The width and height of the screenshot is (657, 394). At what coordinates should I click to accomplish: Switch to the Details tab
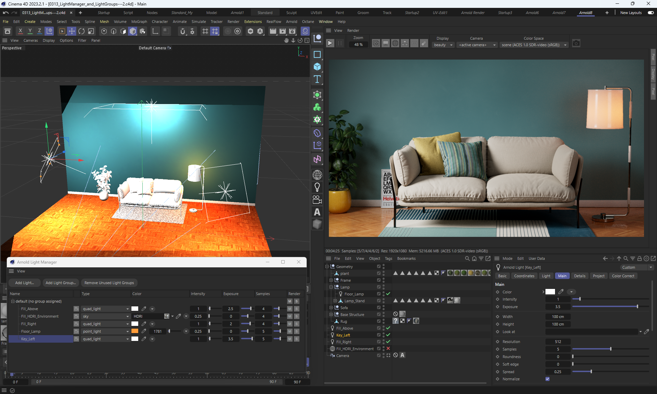579,276
